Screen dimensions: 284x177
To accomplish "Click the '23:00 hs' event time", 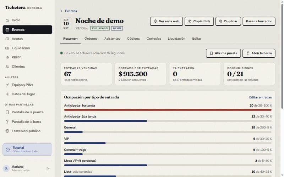I will click(x=82, y=28).
